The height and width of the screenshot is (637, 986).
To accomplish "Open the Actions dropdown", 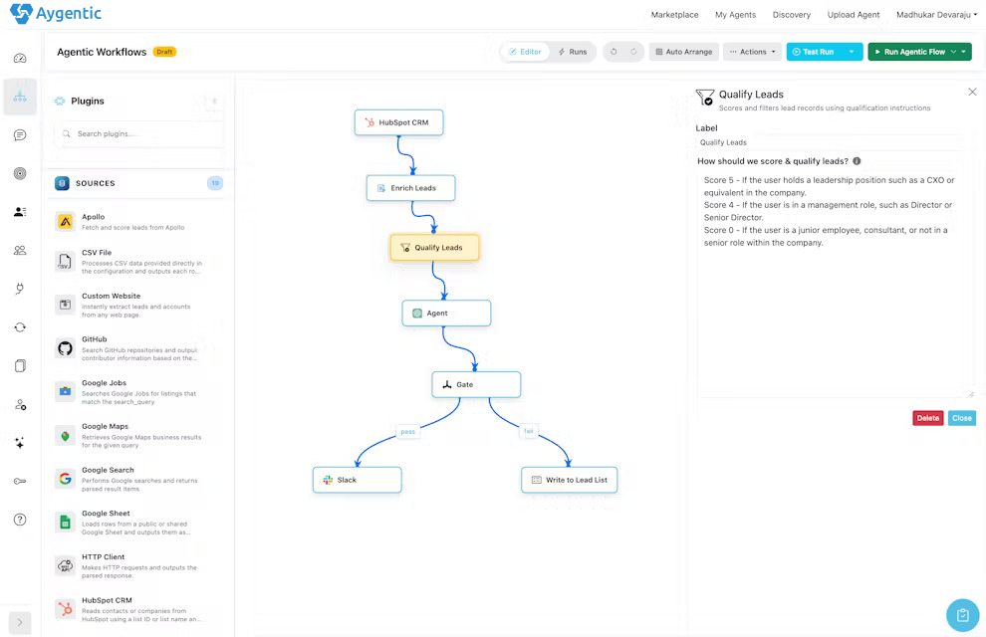I will [x=752, y=52].
